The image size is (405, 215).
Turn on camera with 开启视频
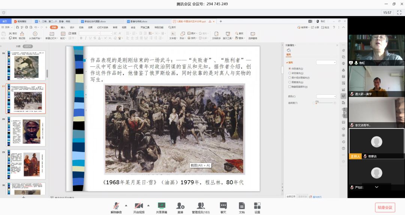click(x=138, y=206)
